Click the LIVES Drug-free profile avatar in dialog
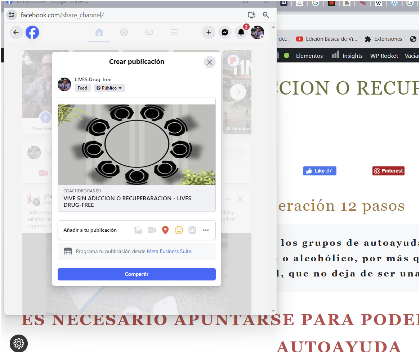Image resolution: width=420 pixels, height=353 pixels. [x=64, y=84]
